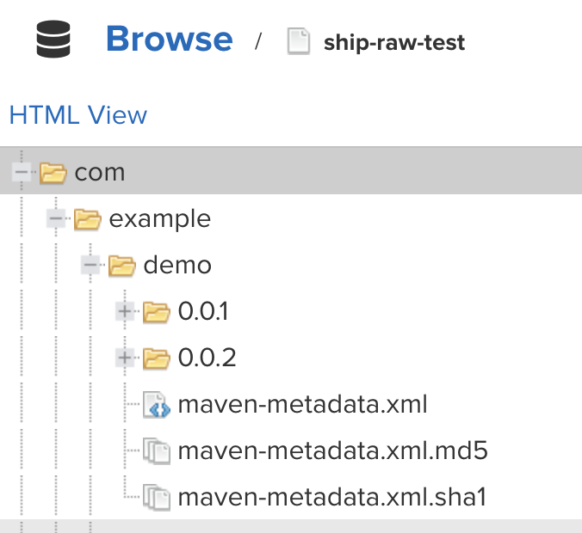Collapse the example folder node

[57, 219]
